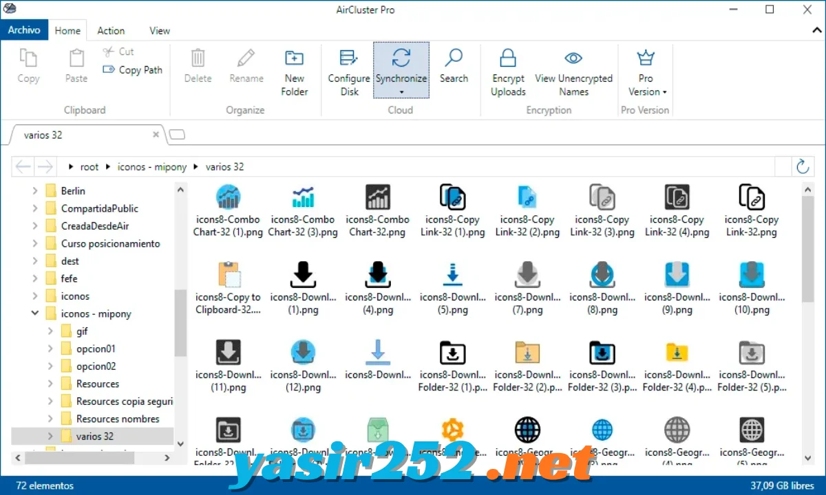Viewport: 826px width, 495px height.
Task: Select icons8-Copy Link-32 (2).png file
Action: 527,211
